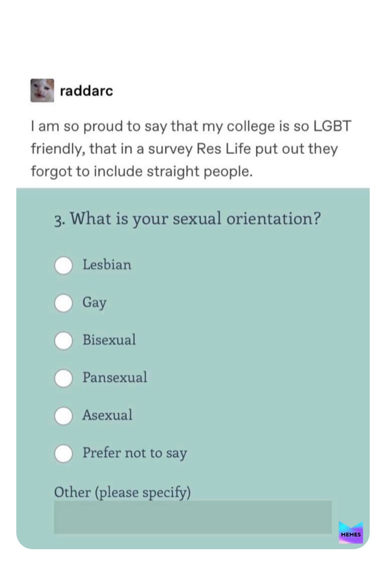Click the Asexual label text
This screenshot has width=386, height=566.
click(107, 415)
